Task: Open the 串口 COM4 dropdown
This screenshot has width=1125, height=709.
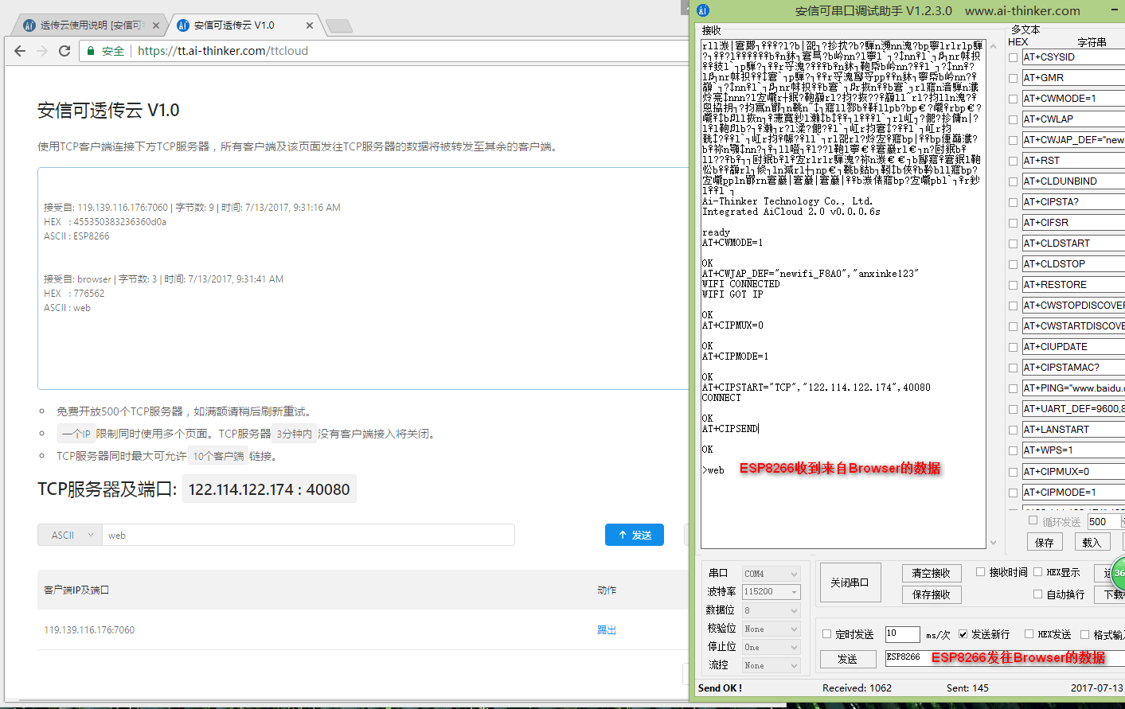Action: click(771, 574)
